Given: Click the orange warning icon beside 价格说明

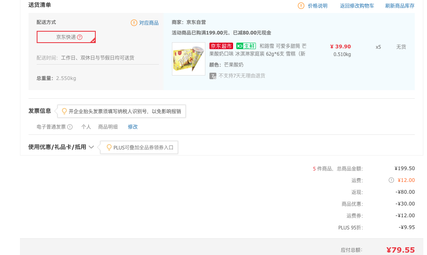Looking at the screenshot, I should [301, 6].
